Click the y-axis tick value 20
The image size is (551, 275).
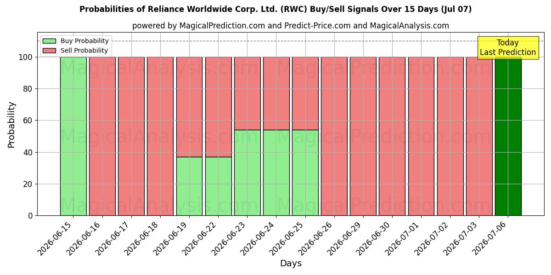click(x=28, y=184)
